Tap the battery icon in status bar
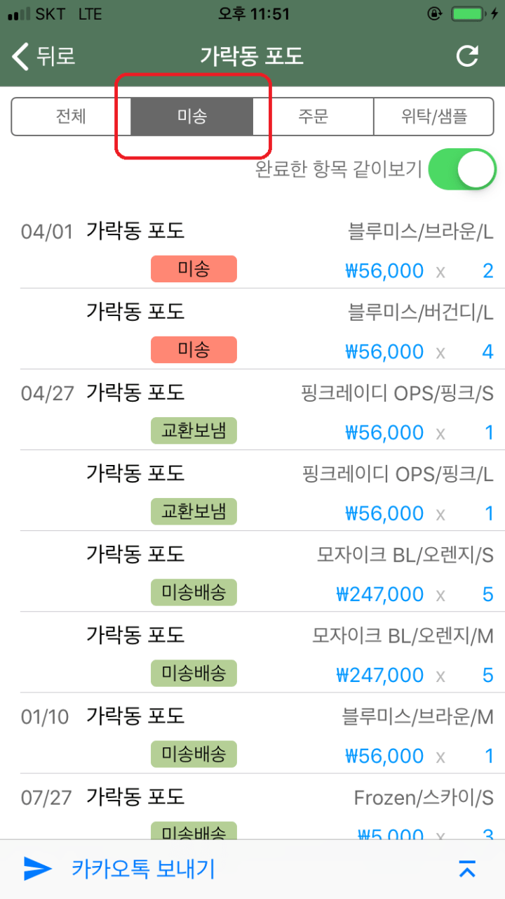This screenshot has height=899, width=505. (x=466, y=14)
